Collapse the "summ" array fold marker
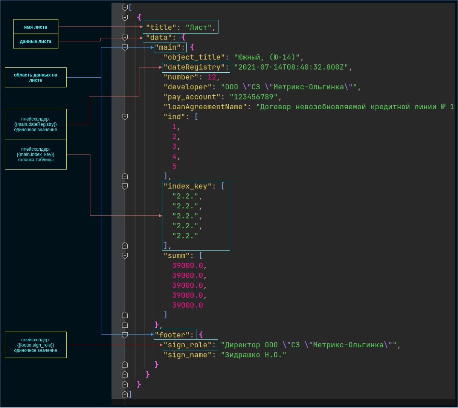458x408 pixels. point(125,255)
